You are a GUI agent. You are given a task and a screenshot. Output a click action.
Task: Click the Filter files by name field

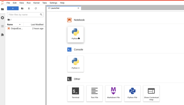(x=25, y=15)
